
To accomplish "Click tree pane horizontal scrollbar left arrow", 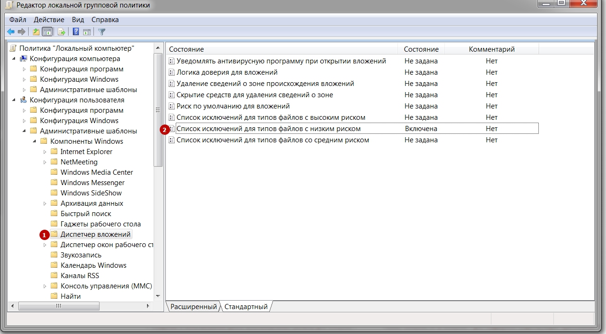I will 13,306.
